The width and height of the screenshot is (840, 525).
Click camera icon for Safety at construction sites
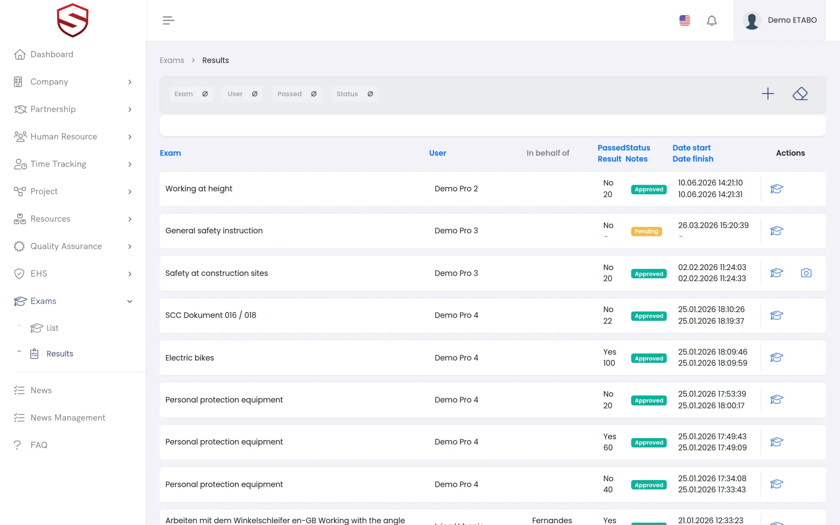[x=806, y=273]
